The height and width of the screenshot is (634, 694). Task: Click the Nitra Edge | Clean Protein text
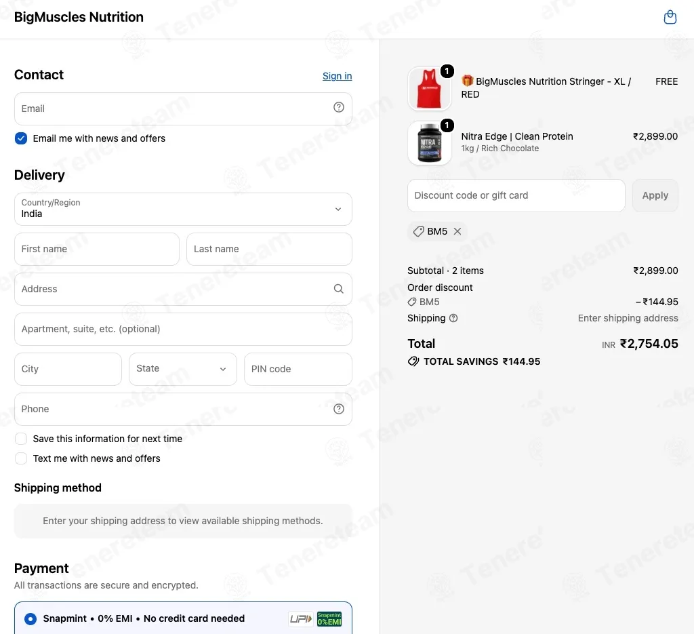coord(517,136)
